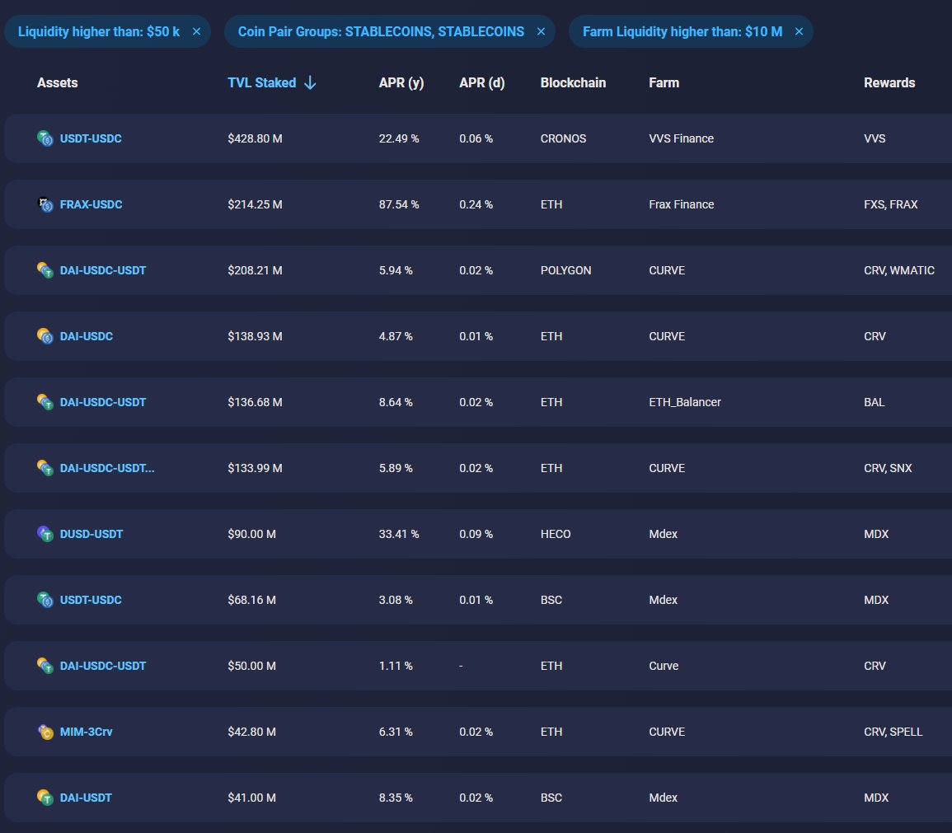Click the DUSD-USDT coin pair icon
Viewport: 952px width, 833px height.
click(45, 534)
